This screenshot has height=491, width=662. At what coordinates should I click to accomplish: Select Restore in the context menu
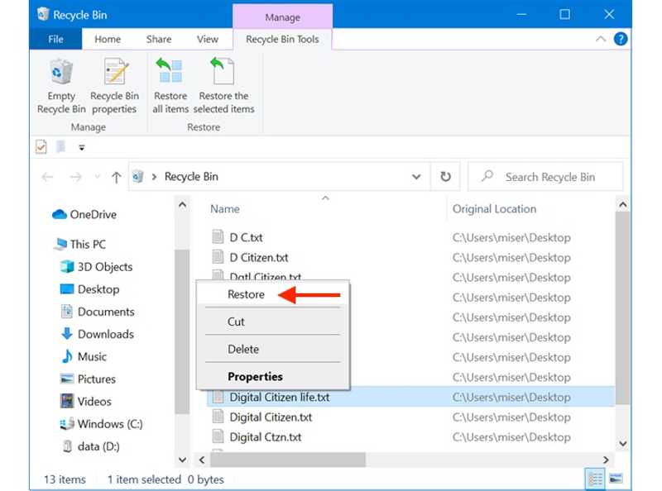pos(246,294)
